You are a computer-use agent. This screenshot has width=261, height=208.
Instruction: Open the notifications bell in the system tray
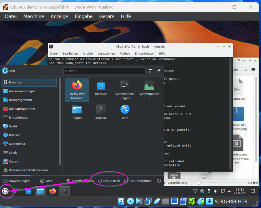click(195, 191)
